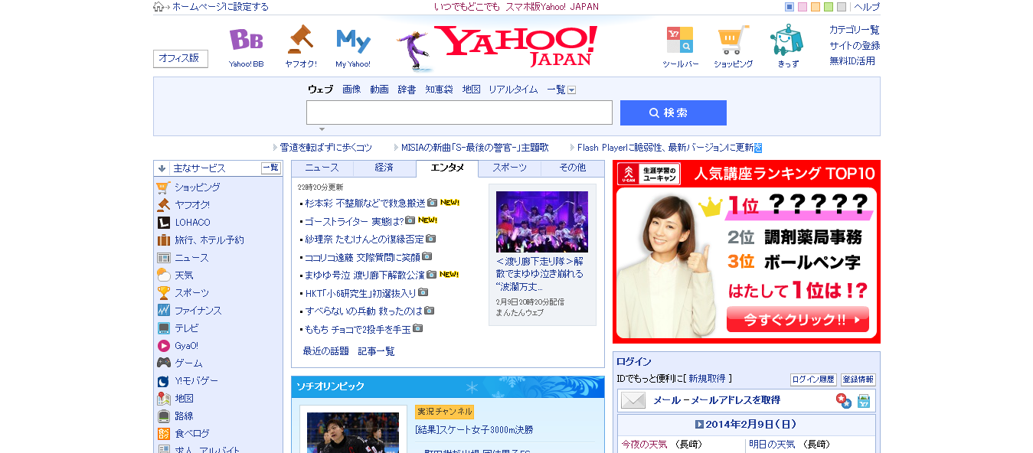The width and height of the screenshot is (1033, 453).
Task: Click the hockey photo in ソチオリンピック section
Action: 353,432
